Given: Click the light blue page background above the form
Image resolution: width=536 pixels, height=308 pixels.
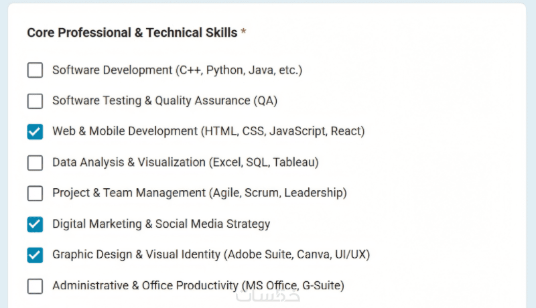Looking at the screenshot, I should 268,1.
